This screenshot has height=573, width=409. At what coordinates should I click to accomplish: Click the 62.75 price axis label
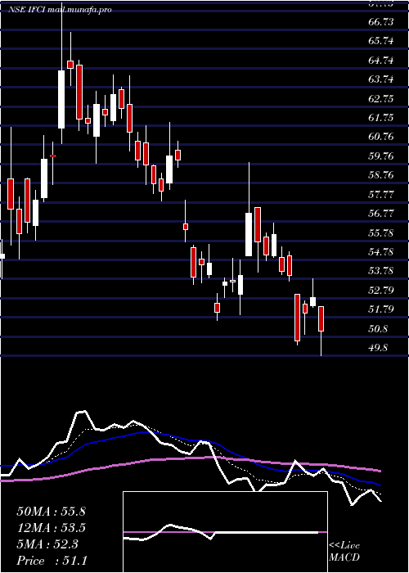(x=381, y=99)
